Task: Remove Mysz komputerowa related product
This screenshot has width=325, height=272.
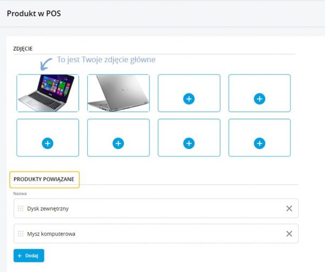Action: tap(289, 234)
